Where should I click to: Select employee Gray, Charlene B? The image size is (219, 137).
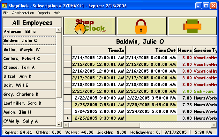(29, 94)
